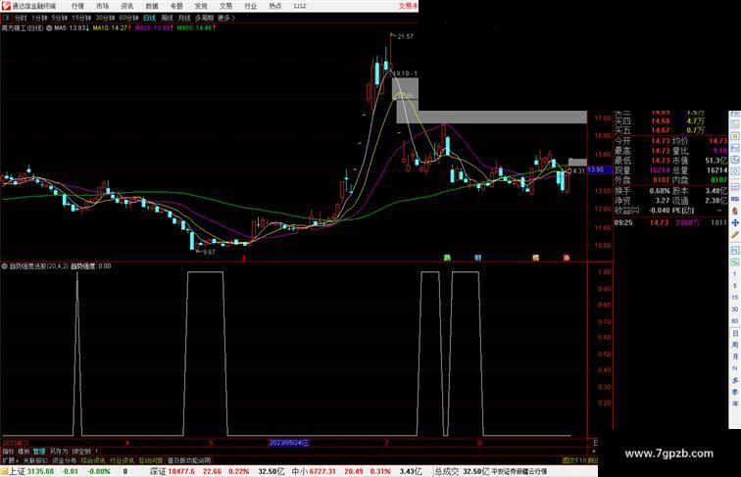Image resolution: width=741 pixels, height=477 pixels.
Task: Click the 日 daily sidebar shortcut
Action: [x=735, y=333]
